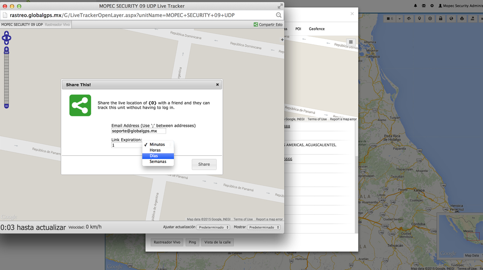Open the messages envelope icon
Screen dimensions: 483x270
coord(424,6)
